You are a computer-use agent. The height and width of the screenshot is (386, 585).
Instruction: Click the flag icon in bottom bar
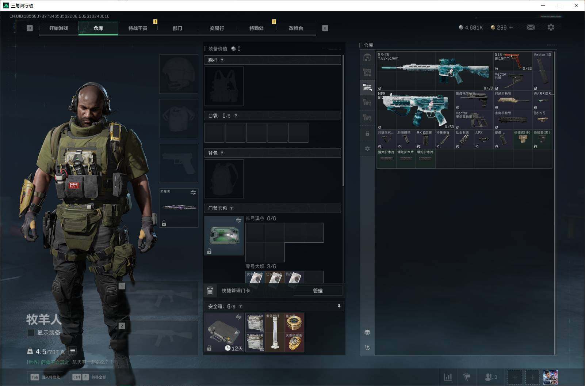467,377
